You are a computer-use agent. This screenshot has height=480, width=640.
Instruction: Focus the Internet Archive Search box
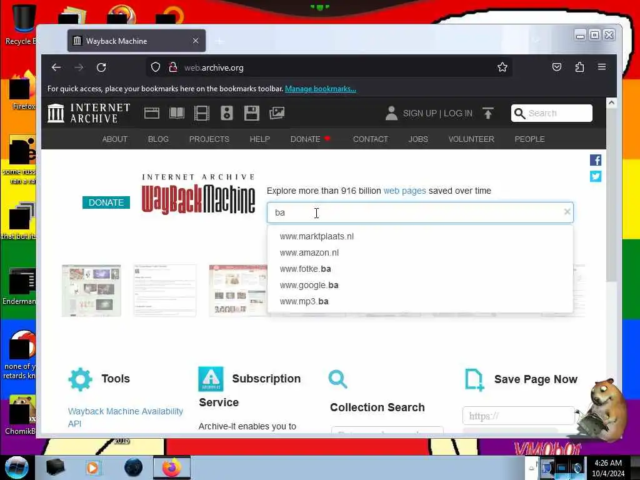click(551, 113)
